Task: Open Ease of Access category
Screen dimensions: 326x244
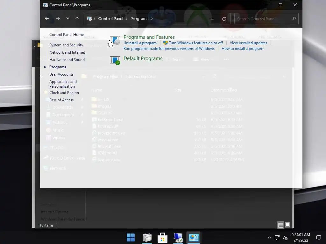Action: tap(61, 100)
